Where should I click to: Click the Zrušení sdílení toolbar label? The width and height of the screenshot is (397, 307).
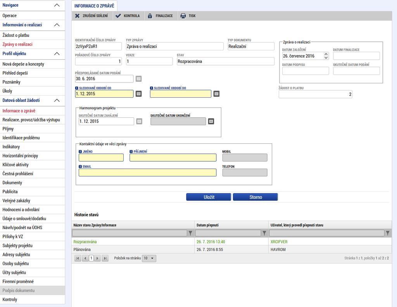tap(95, 16)
